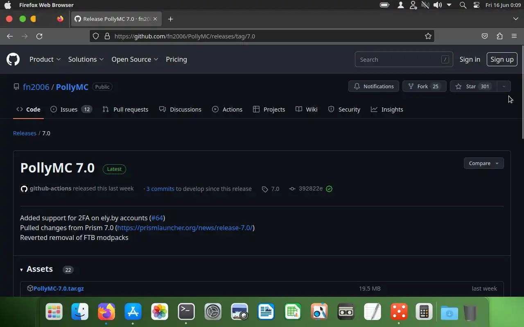Download PollyMC-7.0.tar.gz asset
This screenshot has width=524, height=327.
click(59, 288)
